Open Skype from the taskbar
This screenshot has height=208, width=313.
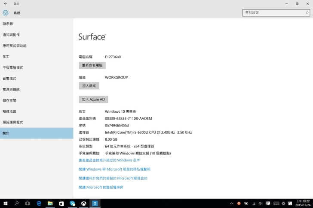point(73,203)
